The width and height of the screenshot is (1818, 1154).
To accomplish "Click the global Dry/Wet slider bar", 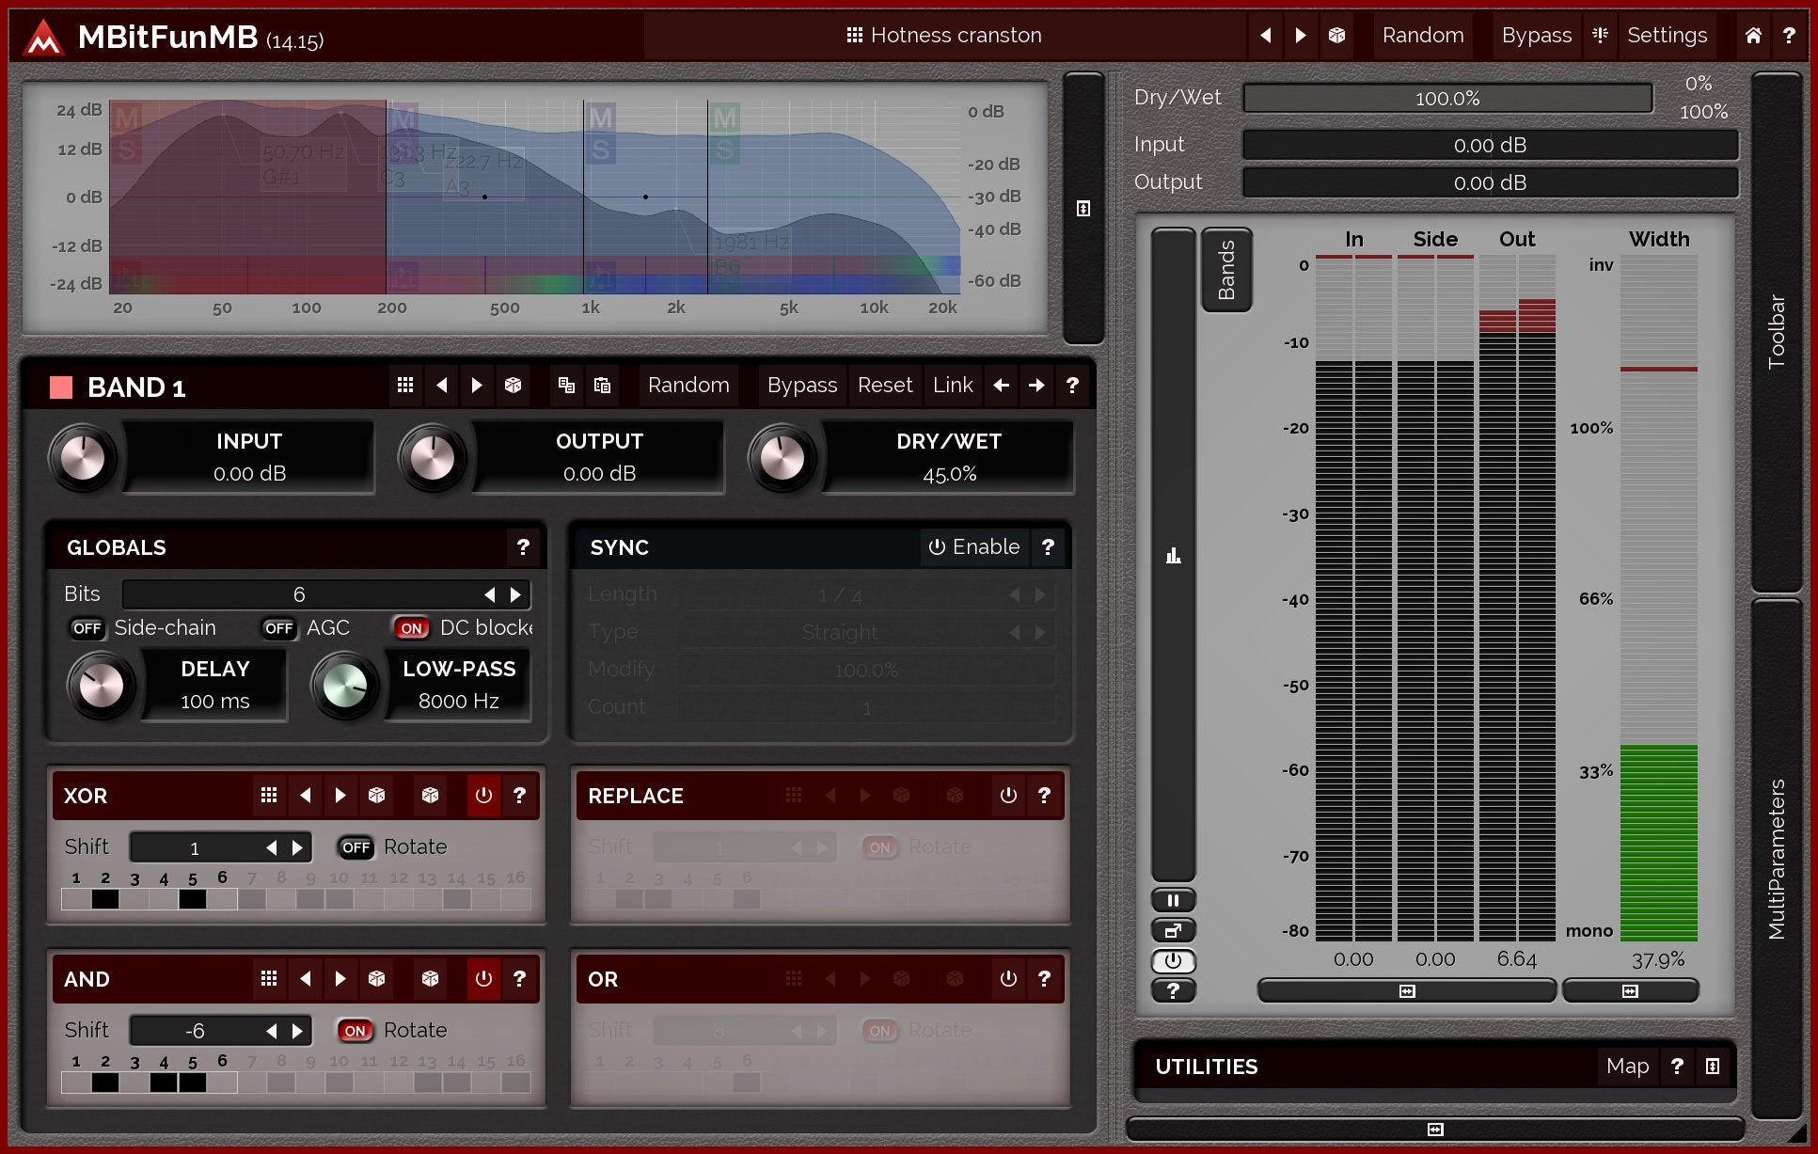I will tap(1446, 98).
